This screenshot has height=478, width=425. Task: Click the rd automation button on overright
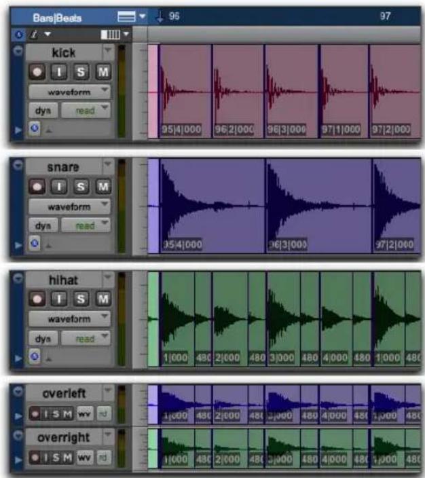(x=104, y=457)
